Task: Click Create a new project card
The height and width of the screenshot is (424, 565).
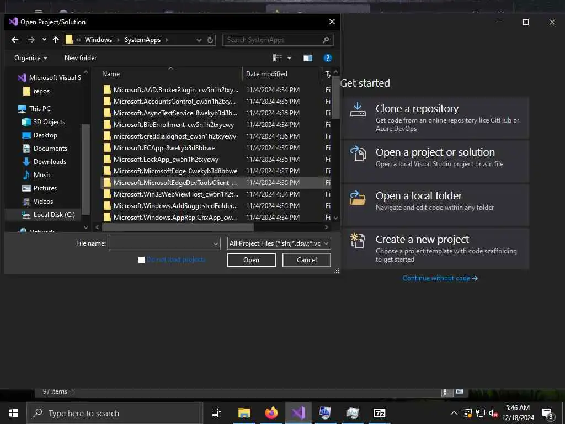Action: (435, 248)
